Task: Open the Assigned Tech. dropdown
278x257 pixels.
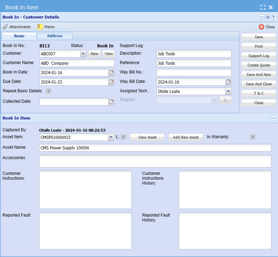Action: click(x=228, y=91)
